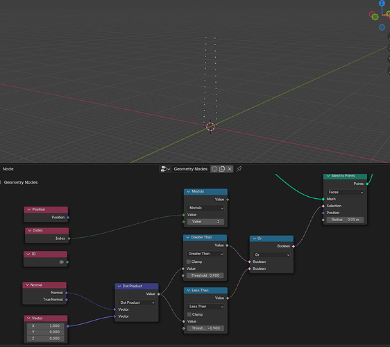Open the Node menu
The width and height of the screenshot is (390, 347).
coord(8,169)
